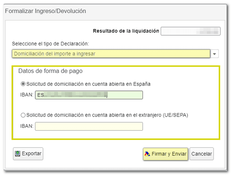231x175 pixels.
Task: Open the tipo de Declaración dropdown arrow
Action: [x=215, y=54]
